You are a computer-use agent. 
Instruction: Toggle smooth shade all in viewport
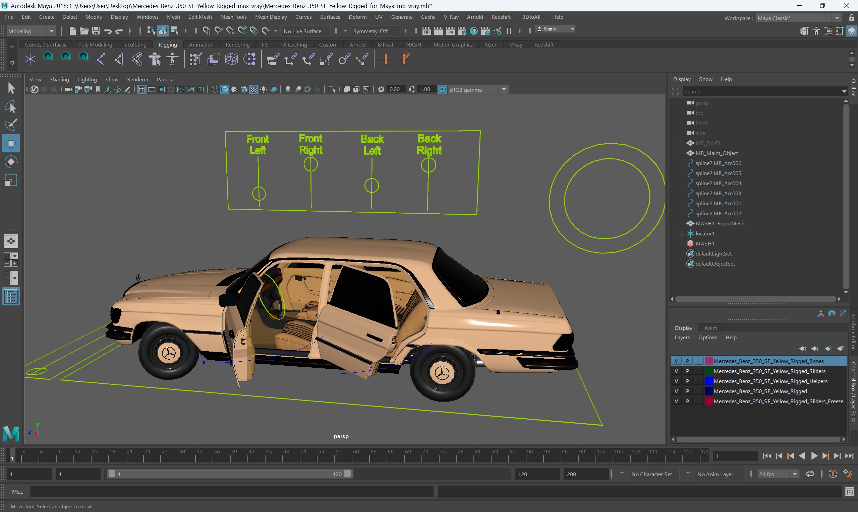pyautogui.click(x=225, y=89)
